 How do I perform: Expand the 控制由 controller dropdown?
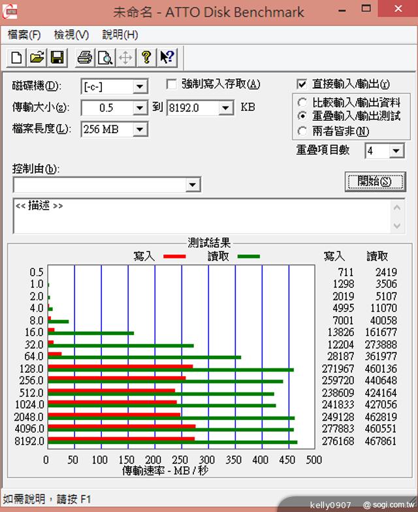[193, 185]
